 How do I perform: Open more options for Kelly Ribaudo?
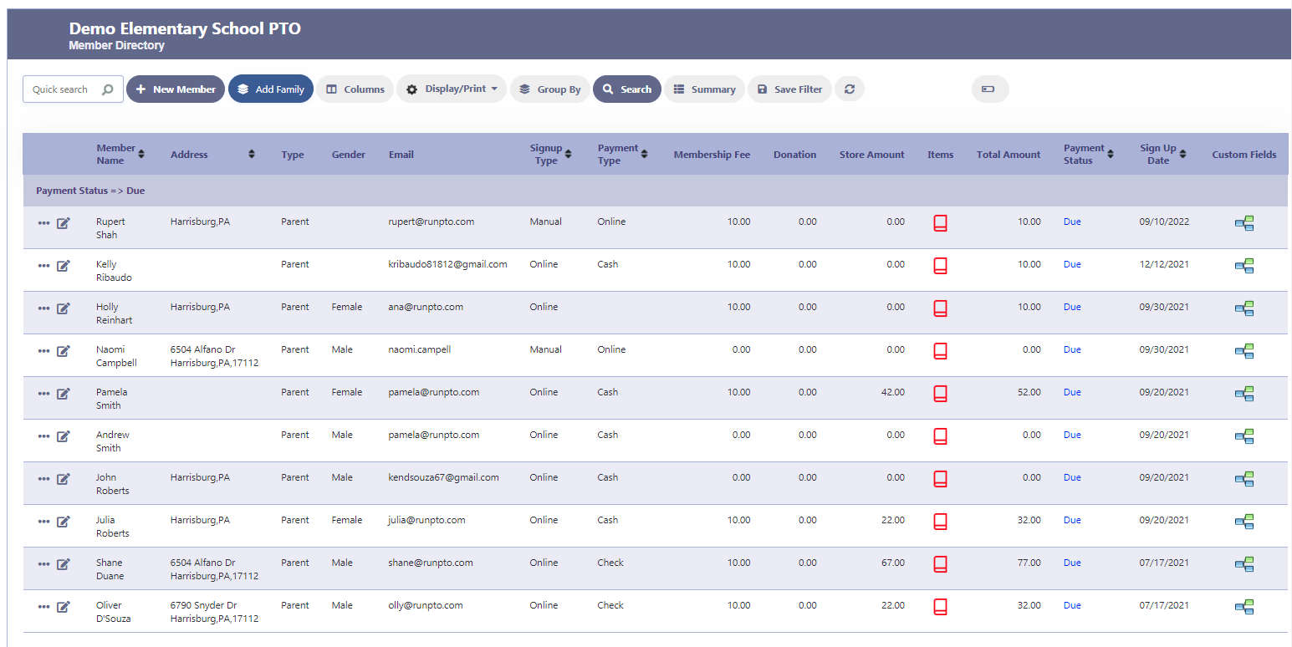click(x=43, y=266)
